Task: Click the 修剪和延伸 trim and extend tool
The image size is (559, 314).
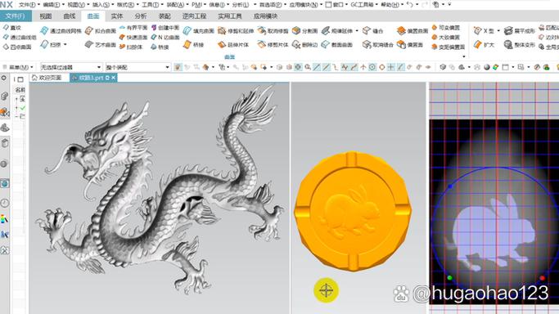Action: (x=236, y=31)
